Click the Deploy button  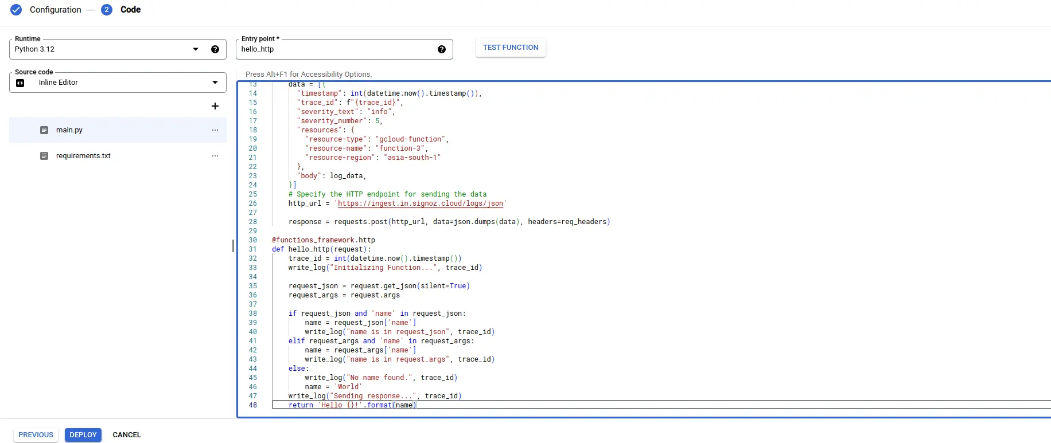click(83, 435)
